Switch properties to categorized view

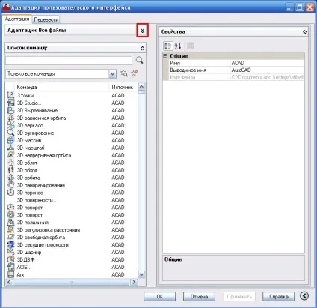pyautogui.click(x=167, y=46)
